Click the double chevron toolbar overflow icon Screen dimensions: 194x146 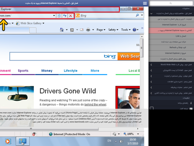pyautogui.click(x=142, y=28)
